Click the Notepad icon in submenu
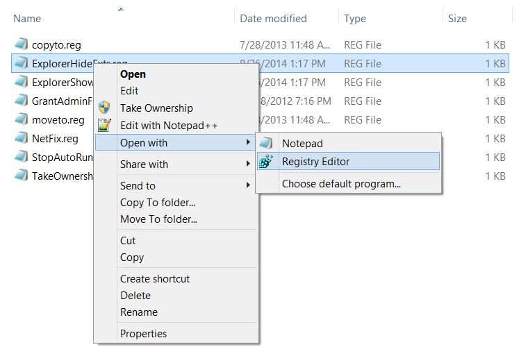This screenshot has width=519, height=347. [265, 144]
